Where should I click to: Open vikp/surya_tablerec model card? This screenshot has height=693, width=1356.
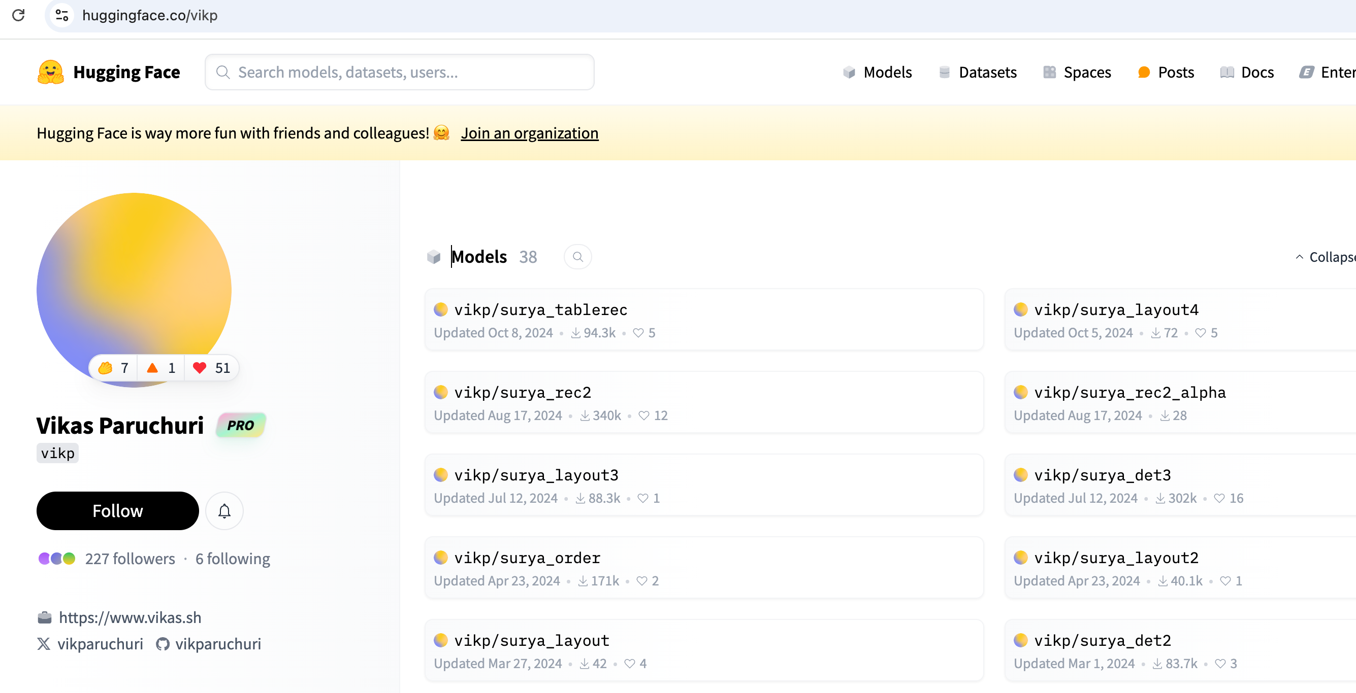click(540, 309)
